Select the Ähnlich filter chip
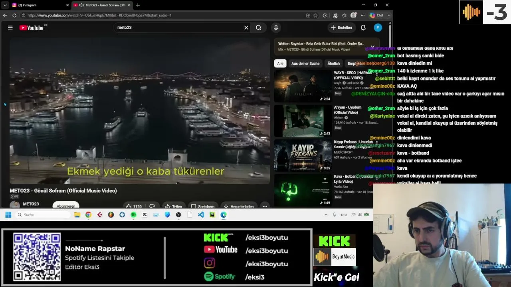The width and height of the screenshot is (511, 287). click(334, 63)
